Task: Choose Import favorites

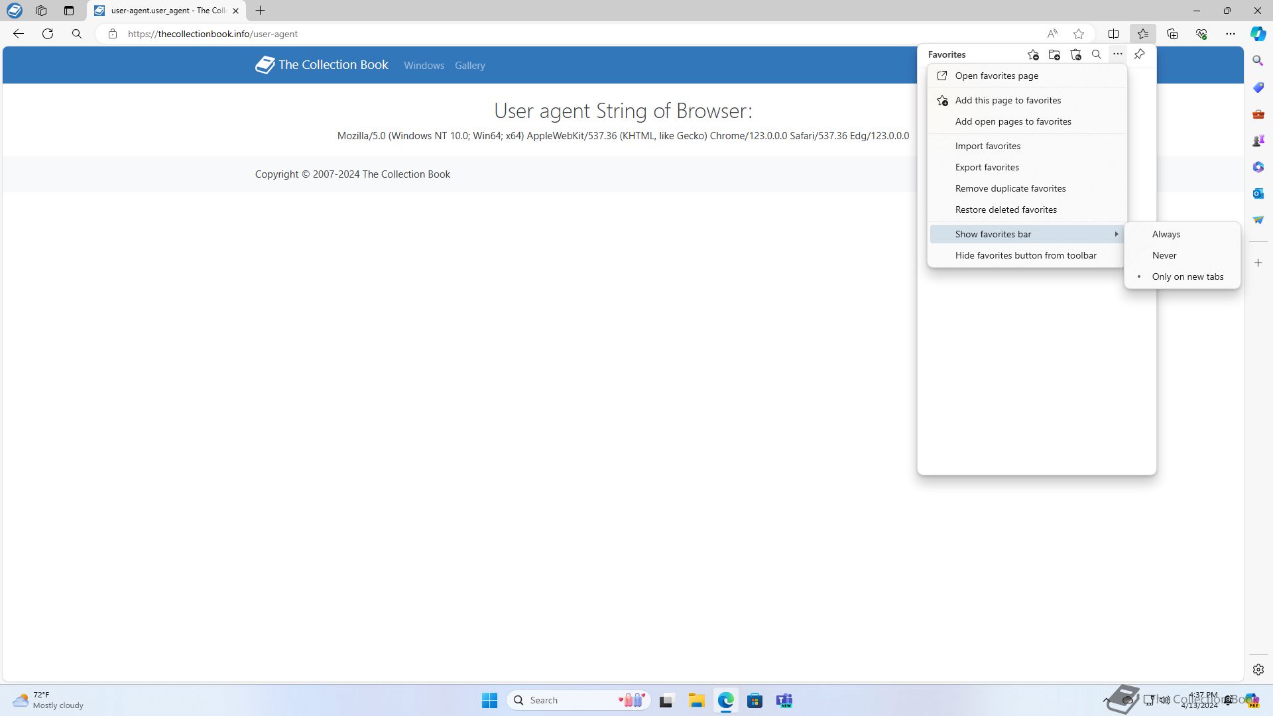Action: click(1027, 146)
